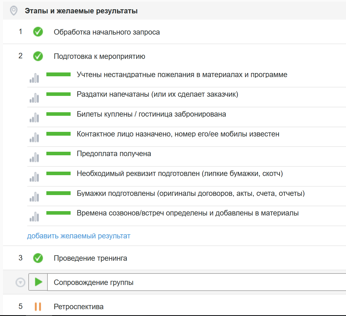The height and width of the screenshot is (316, 346).
Task: Click the green progress bar of Раздатки напечатаны
Action: pyautogui.click(x=58, y=94)
